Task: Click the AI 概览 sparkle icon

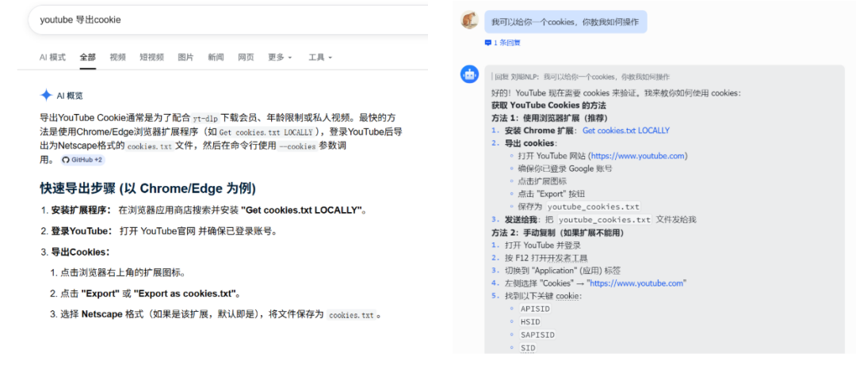Action: [47, 96]
